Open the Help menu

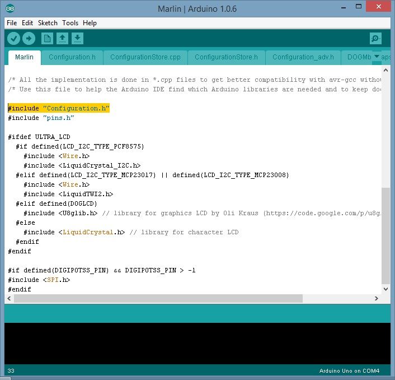tap(90, 23)
